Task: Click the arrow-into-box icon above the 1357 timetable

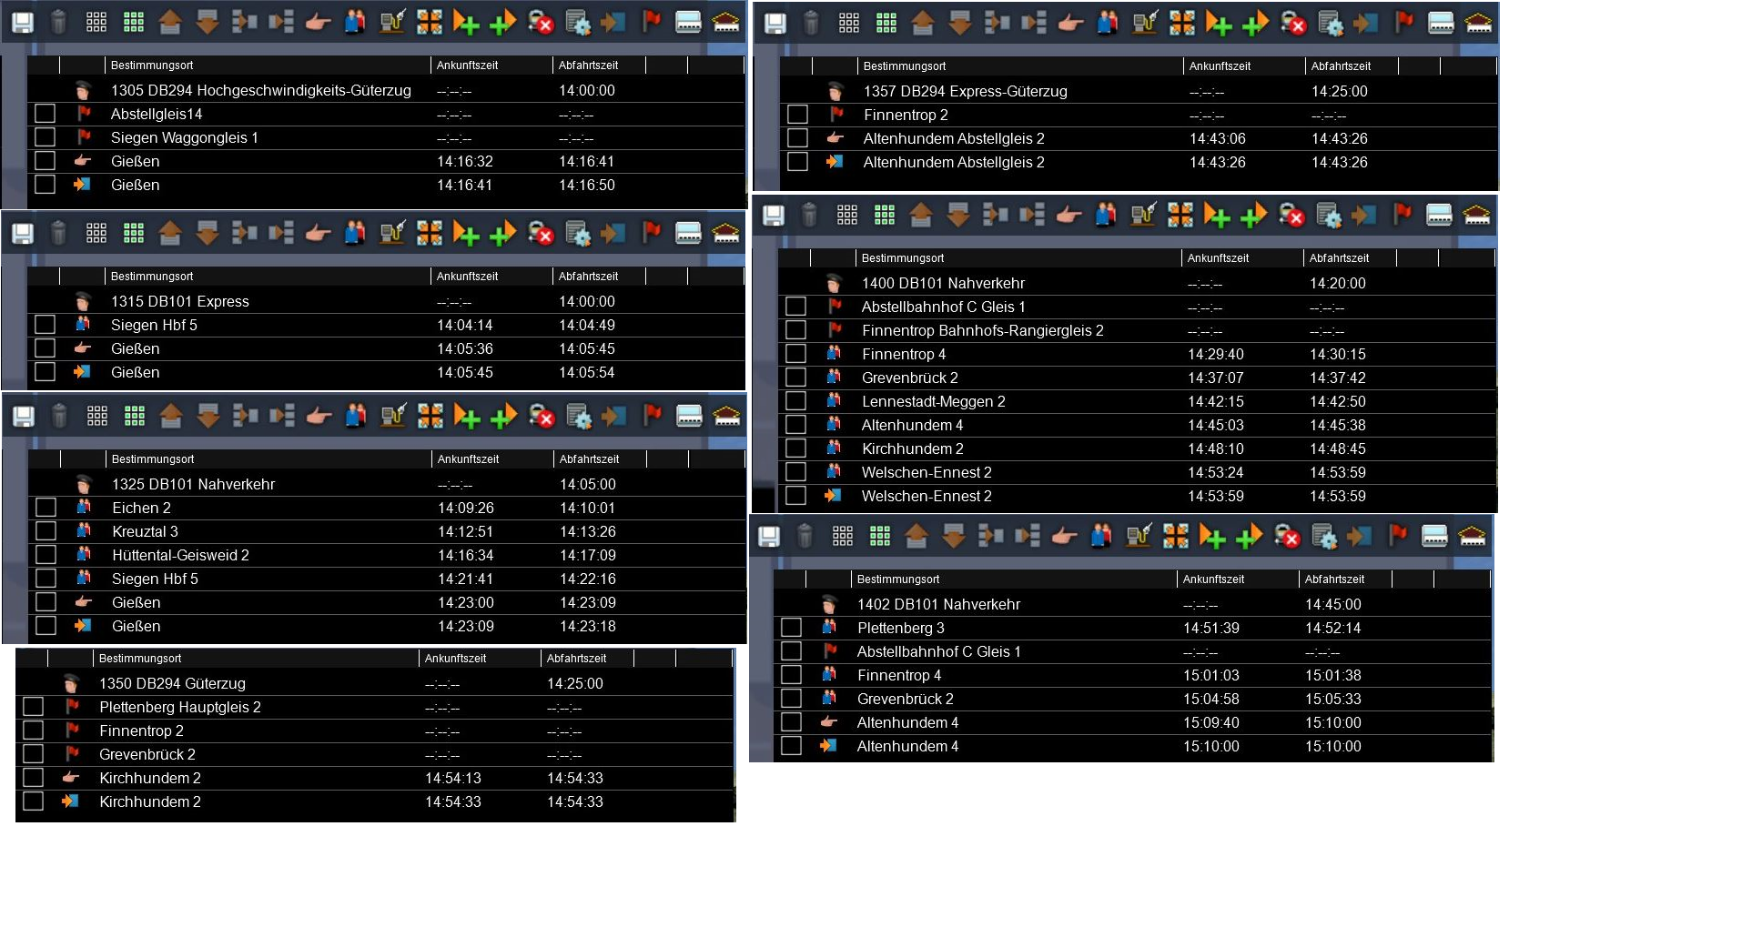Action: pos(1366,24)
